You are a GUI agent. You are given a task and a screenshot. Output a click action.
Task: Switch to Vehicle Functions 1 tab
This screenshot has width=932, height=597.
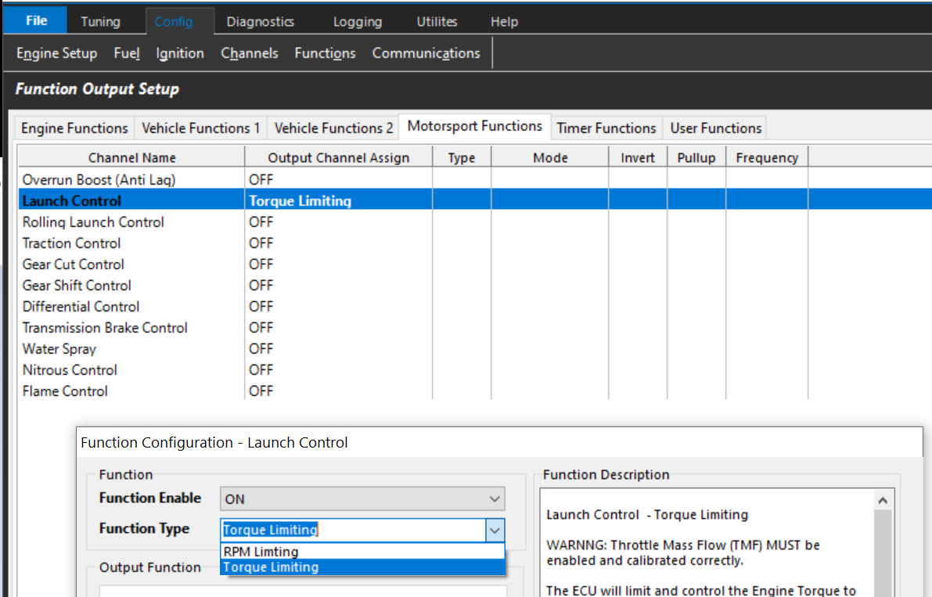[201, 128]
